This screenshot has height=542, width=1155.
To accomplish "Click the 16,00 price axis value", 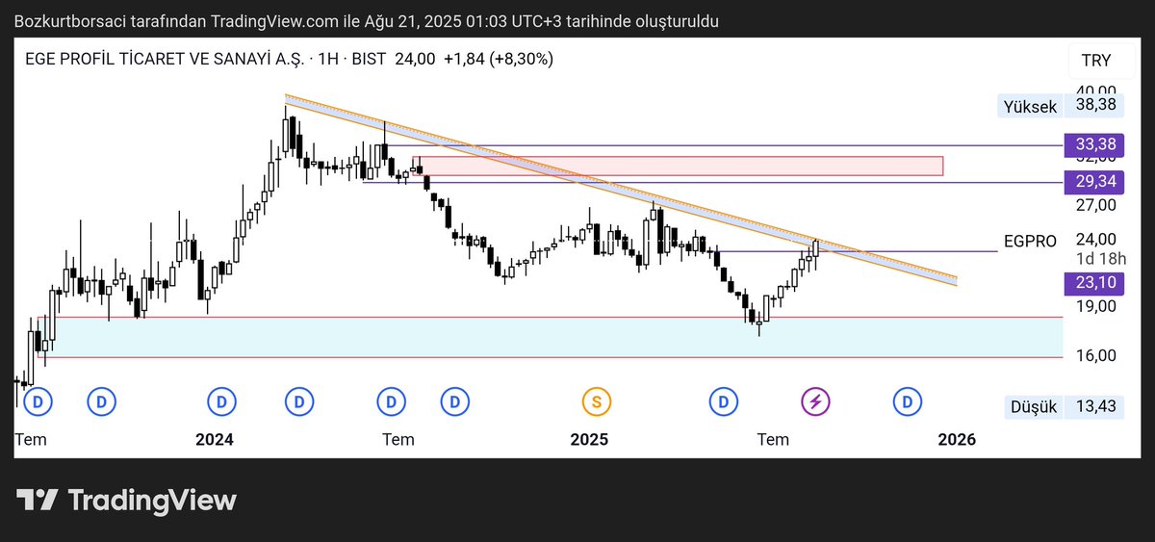I will (x=1095, y=356).
